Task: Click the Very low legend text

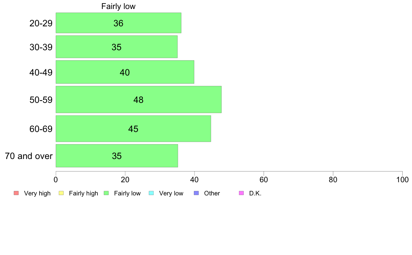Action: click(x=171, y=193)
